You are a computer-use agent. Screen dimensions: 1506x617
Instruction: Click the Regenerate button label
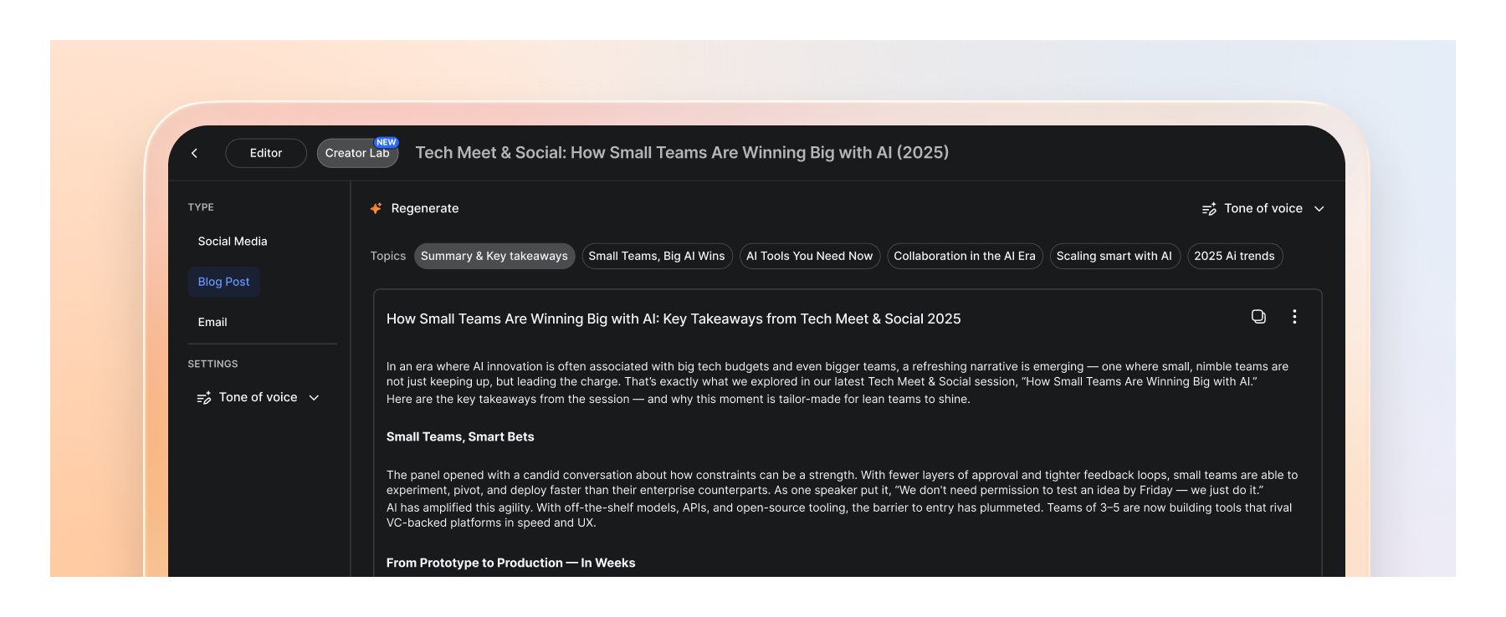point(425,208)
